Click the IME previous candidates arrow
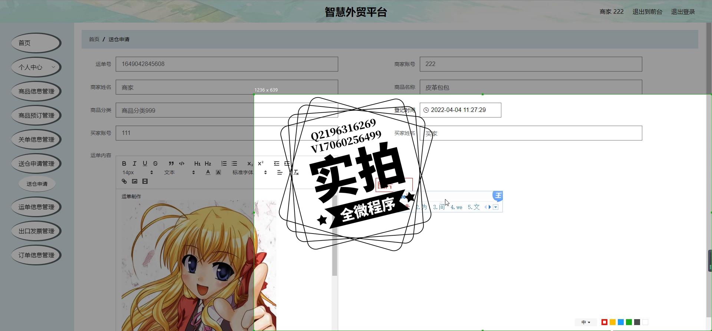The image size is (712, 331). (485, 207)
